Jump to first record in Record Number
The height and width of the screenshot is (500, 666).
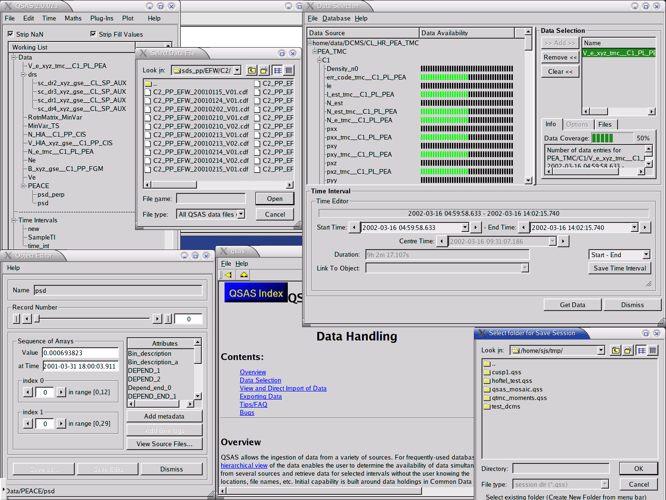pos(17,319)
